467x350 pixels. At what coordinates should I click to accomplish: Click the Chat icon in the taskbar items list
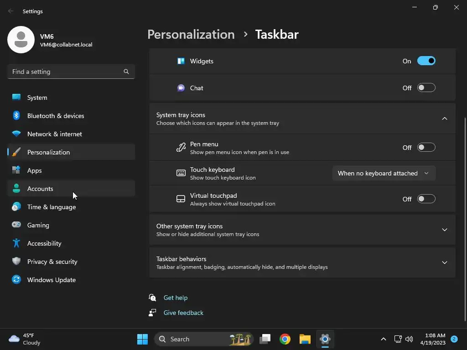[x=181, y=88]
